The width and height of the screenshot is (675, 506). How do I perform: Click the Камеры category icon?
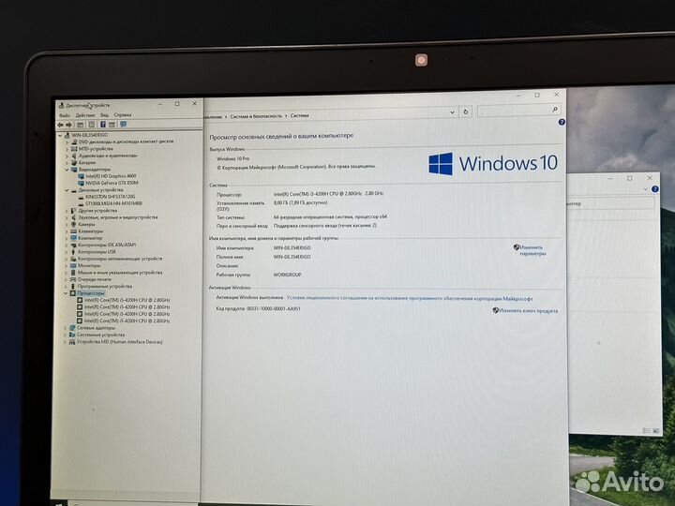click(x=74, y=224)
